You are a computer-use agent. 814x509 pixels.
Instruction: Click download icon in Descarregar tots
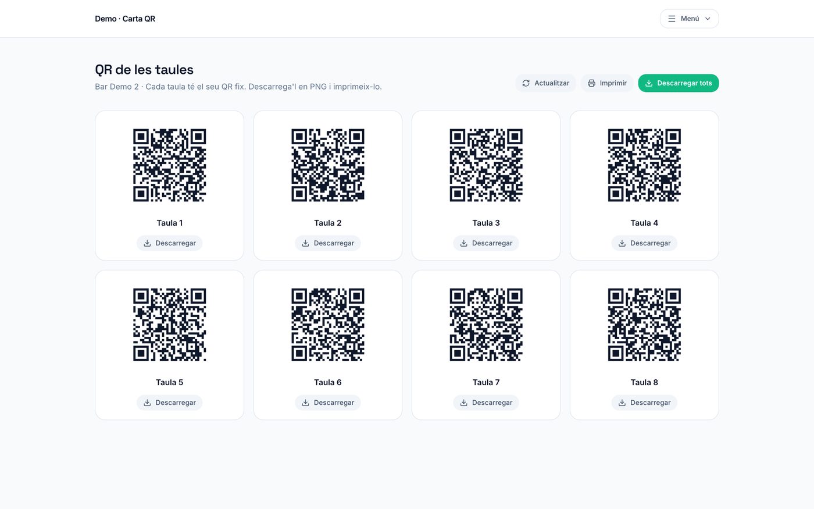click(649, 83)
